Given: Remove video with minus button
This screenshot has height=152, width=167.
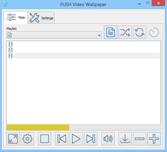Looking at the screenshot, I should click(x=140, y=139).
